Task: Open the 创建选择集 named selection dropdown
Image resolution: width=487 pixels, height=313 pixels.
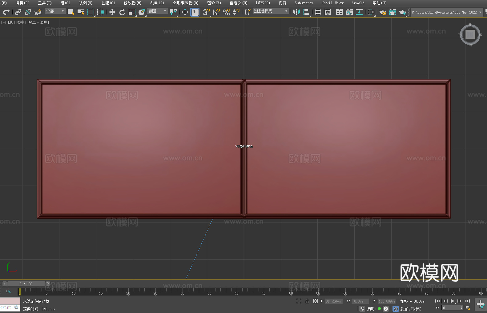Action: (271, 11)
